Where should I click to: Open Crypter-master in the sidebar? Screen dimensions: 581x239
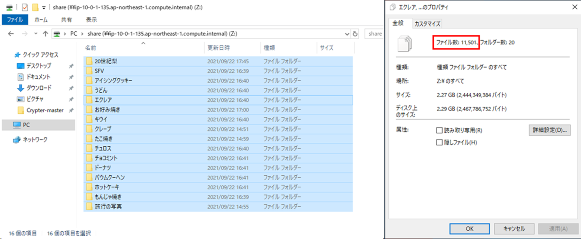click(45, 110)
